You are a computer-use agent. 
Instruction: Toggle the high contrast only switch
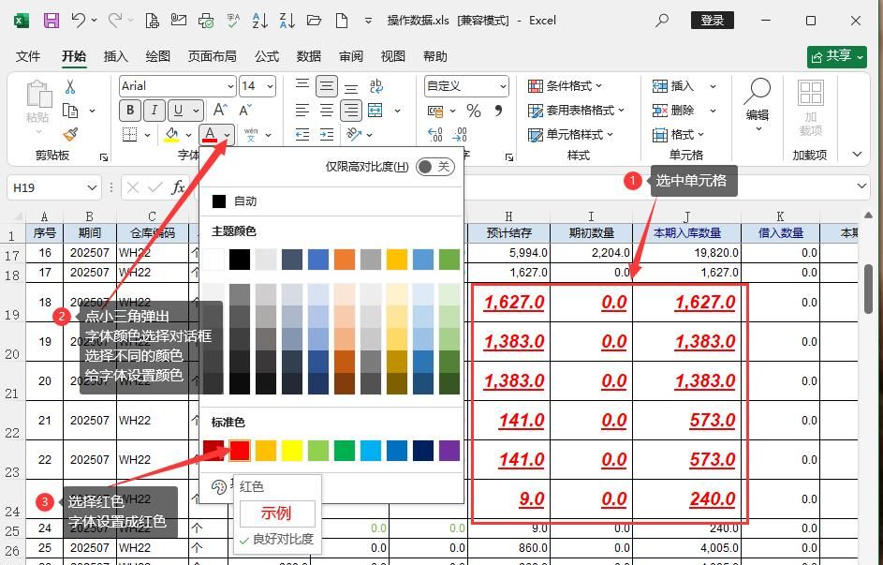[x=434, y=167]
